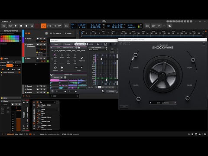Switch to the Maps tab in Atlas
The image size is (208, 156).
point(56,44)
